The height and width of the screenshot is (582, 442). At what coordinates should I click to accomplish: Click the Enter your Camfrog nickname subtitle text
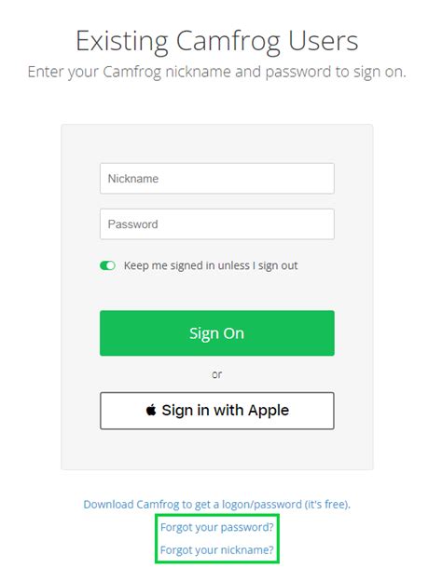[217, 72]
